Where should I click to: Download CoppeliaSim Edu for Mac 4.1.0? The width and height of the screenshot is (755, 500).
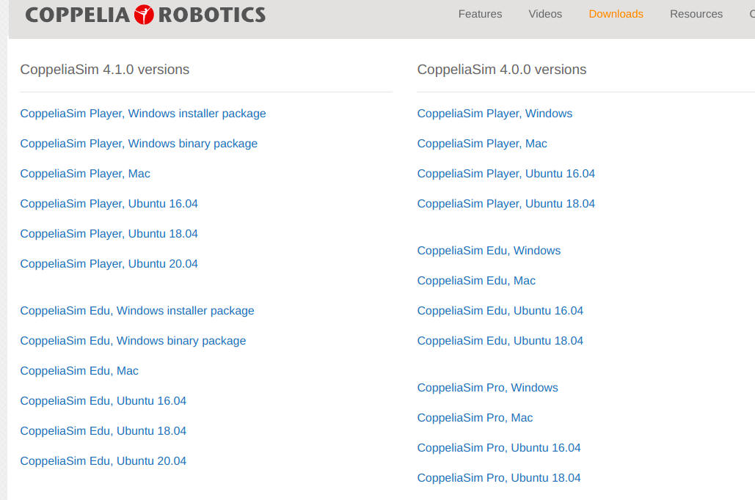pyautogui.click(x=79, y=371)
